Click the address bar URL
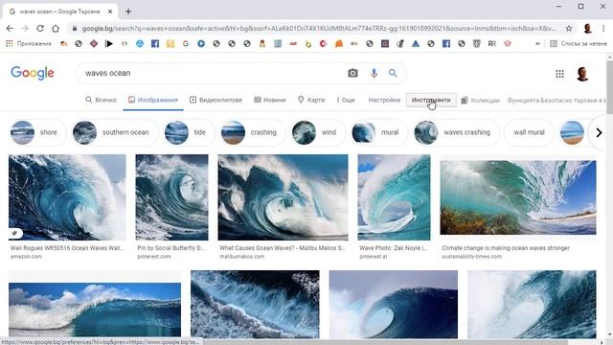The height and width of the screenshot is (345, 613). click(x=319, y=28)
